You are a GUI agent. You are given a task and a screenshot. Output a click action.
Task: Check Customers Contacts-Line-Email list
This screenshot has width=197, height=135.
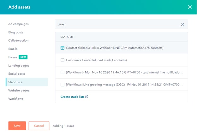[63, 60]
